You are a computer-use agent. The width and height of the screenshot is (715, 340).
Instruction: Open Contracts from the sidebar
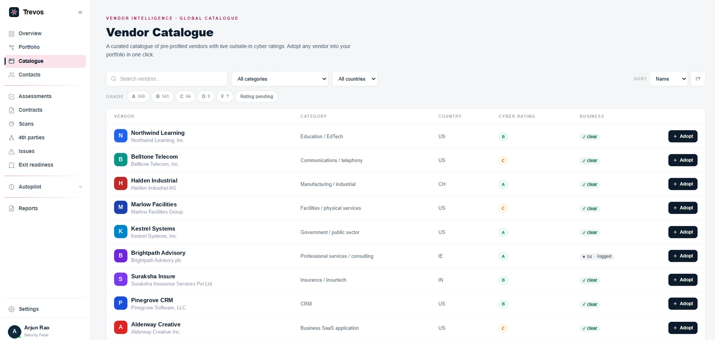pos(45,110)
